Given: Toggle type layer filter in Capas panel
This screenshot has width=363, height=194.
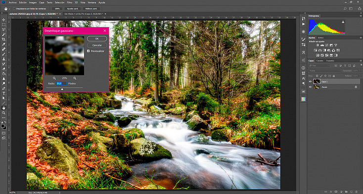Looking at the screenshot, I should coord(345,66).
